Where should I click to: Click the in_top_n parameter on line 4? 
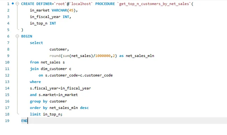point(39,24)
